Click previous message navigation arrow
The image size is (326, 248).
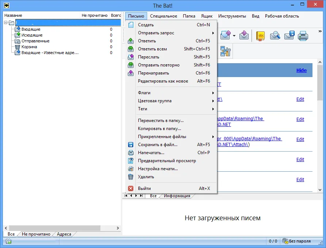pos(131,195)
